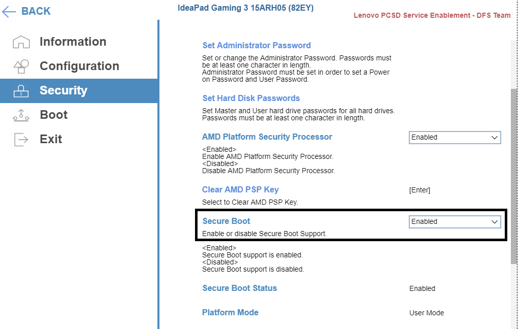520x329 pixels.
Task: Open Set Administrator Password
Action: pos(256,45)
